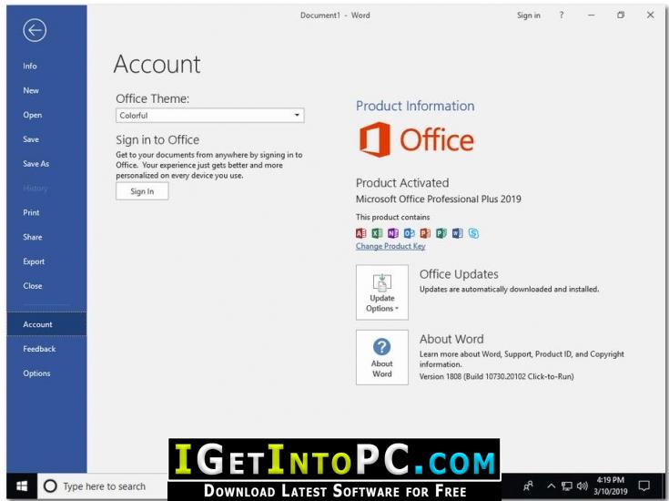Image resolution: width=669 pixels, height=501 pixels.
Task: Open the Update Options dropdown button
Action: (382, 292)
